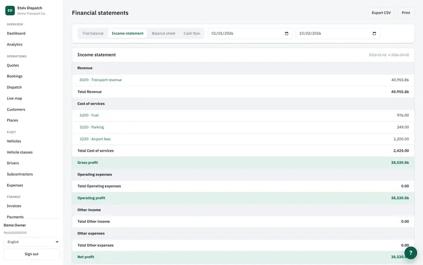This screenshot has width=423, height=265.
Task: Open Places in the sidebar
Action: click(x=12, y=120)
